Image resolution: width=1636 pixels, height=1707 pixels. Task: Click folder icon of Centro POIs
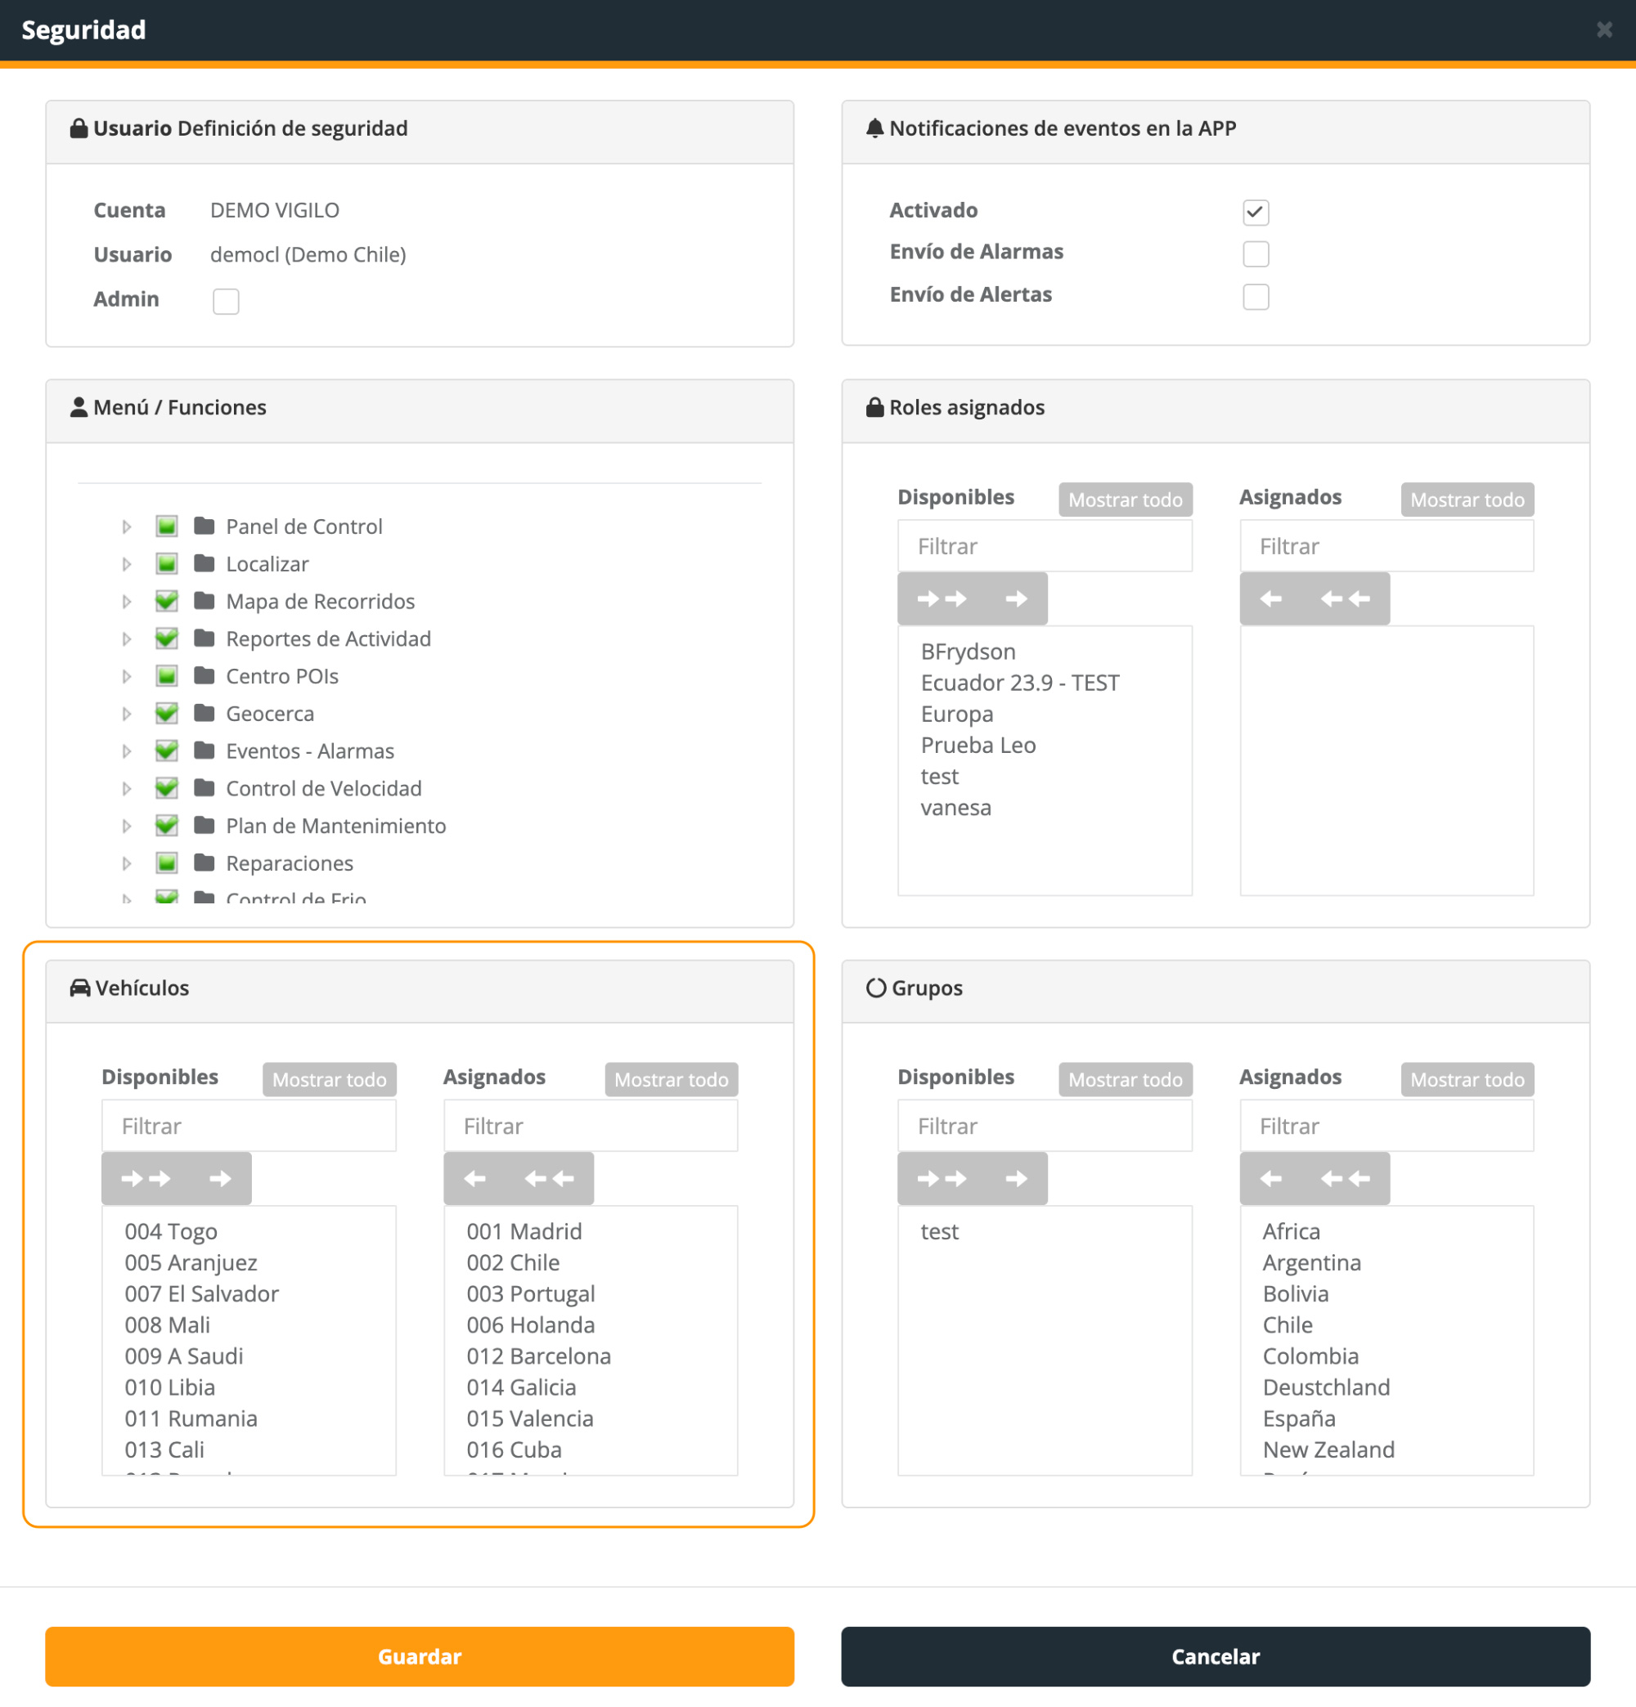click(204, 675)
